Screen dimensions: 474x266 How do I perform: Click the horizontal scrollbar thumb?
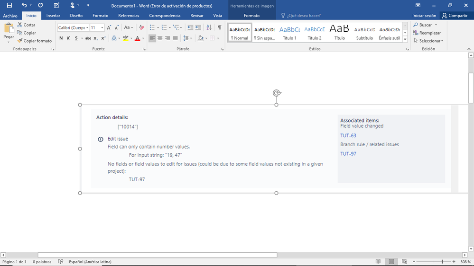pyautogui.click(x=158, y=255)
